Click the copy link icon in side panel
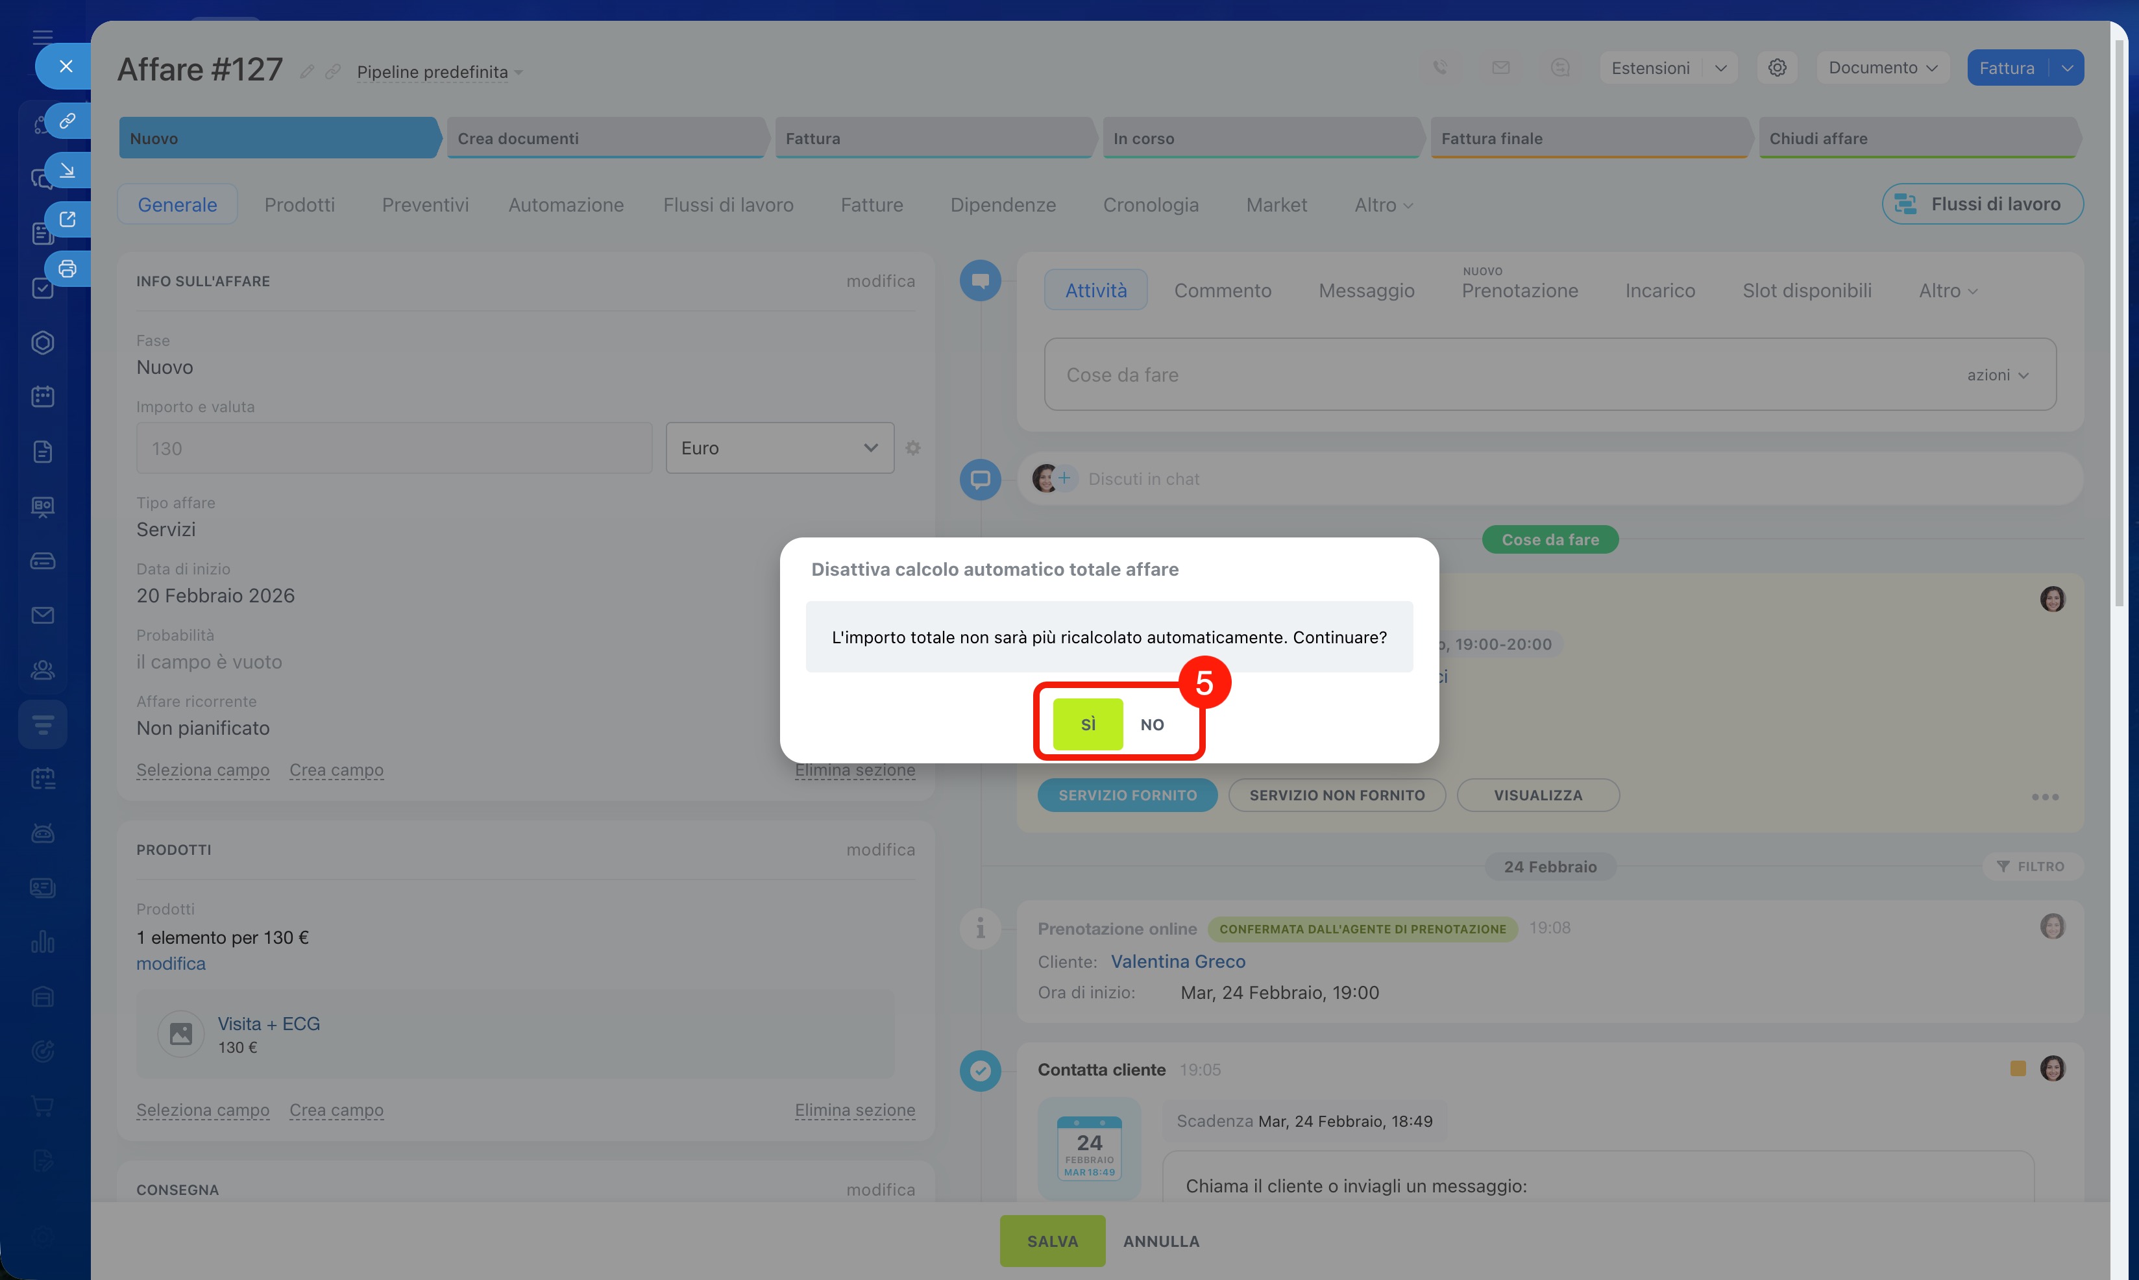Image resolution: width=2139 pixels, height=1280 pixels. click(67, 121)
